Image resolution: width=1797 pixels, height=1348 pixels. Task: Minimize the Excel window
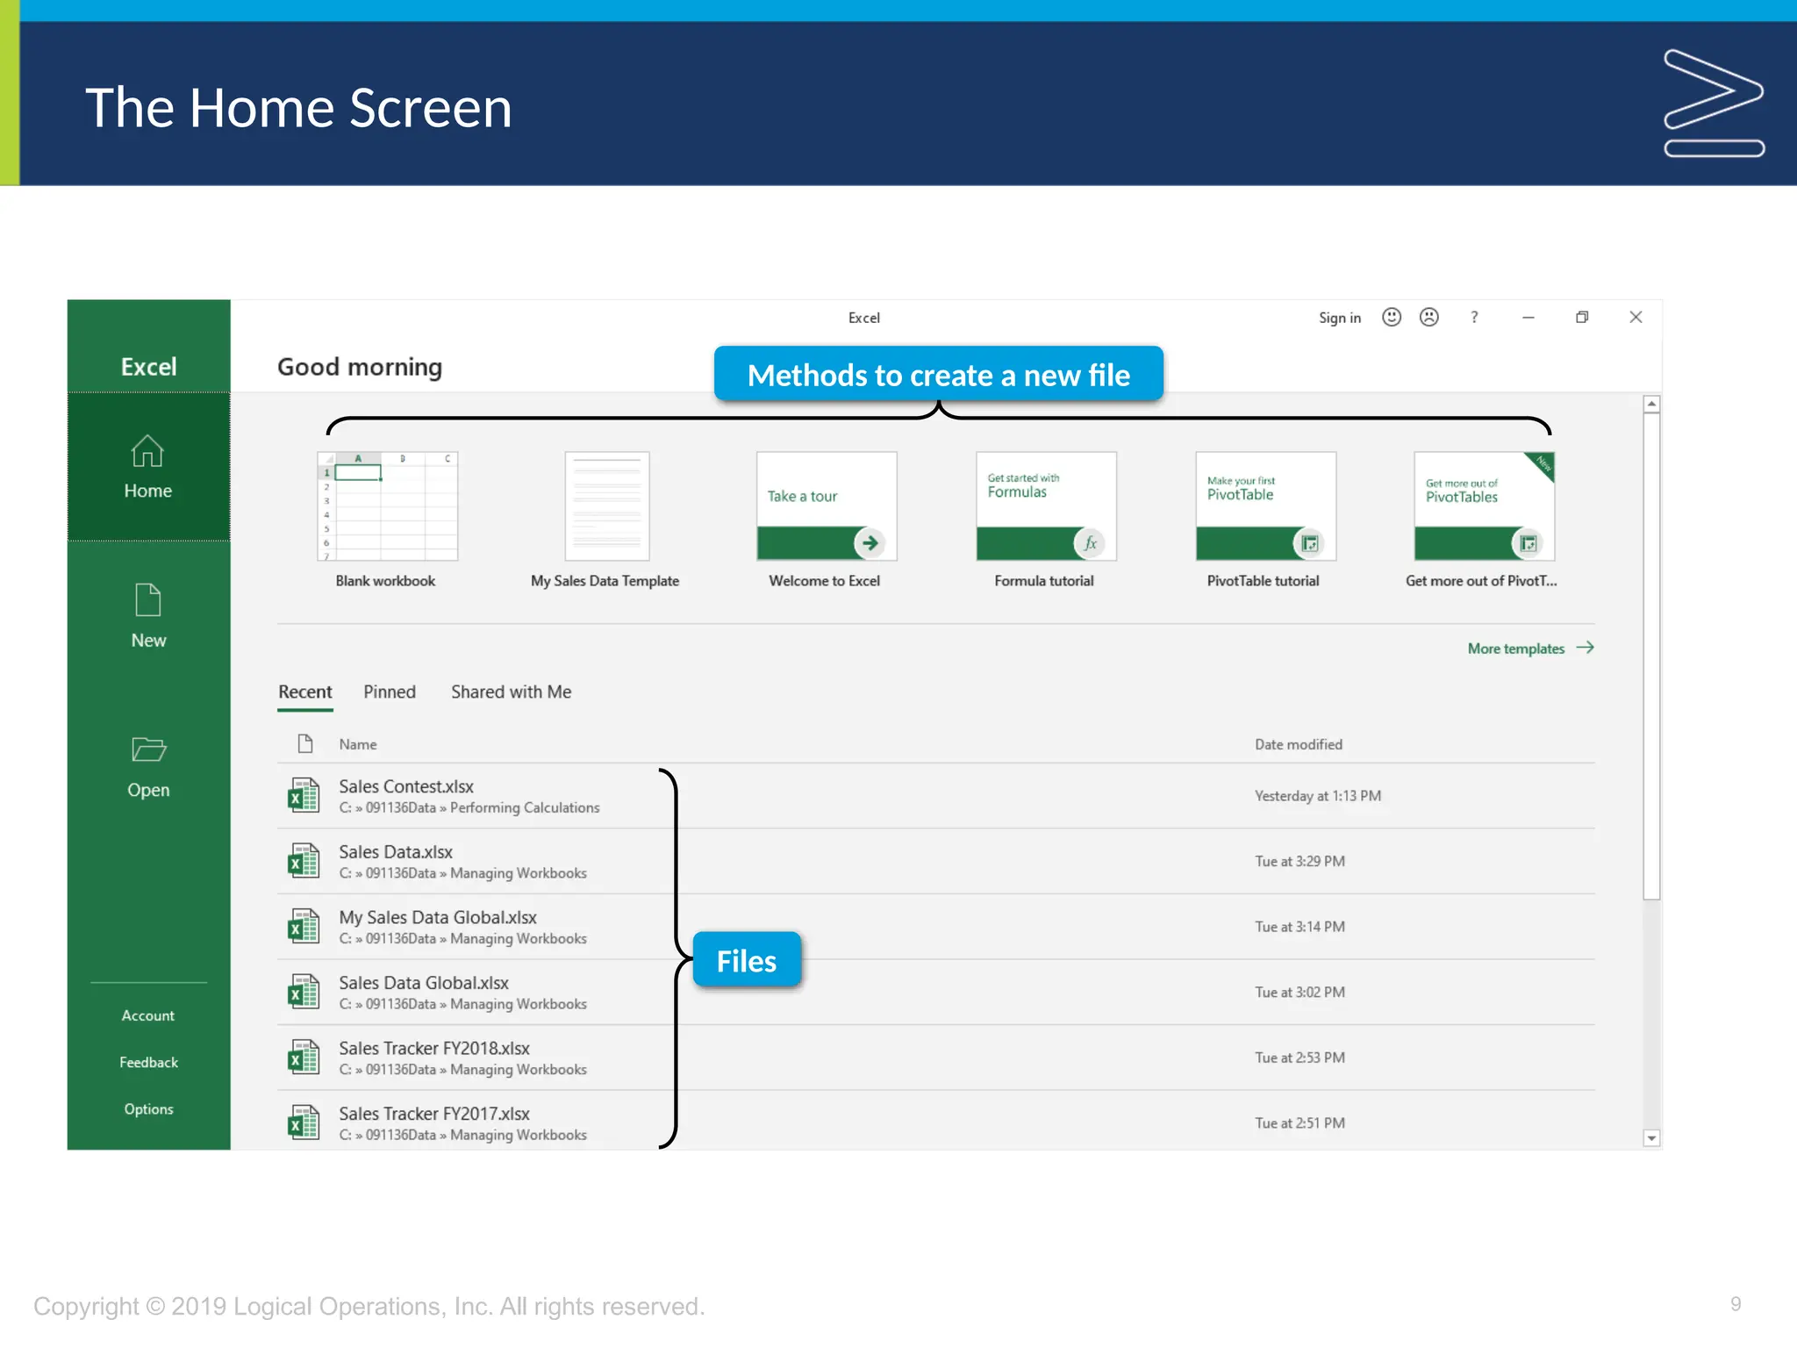[1529, 317]
